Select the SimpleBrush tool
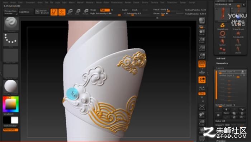The image size is (251, 142). pyautogui.click(x=223, y=26)
